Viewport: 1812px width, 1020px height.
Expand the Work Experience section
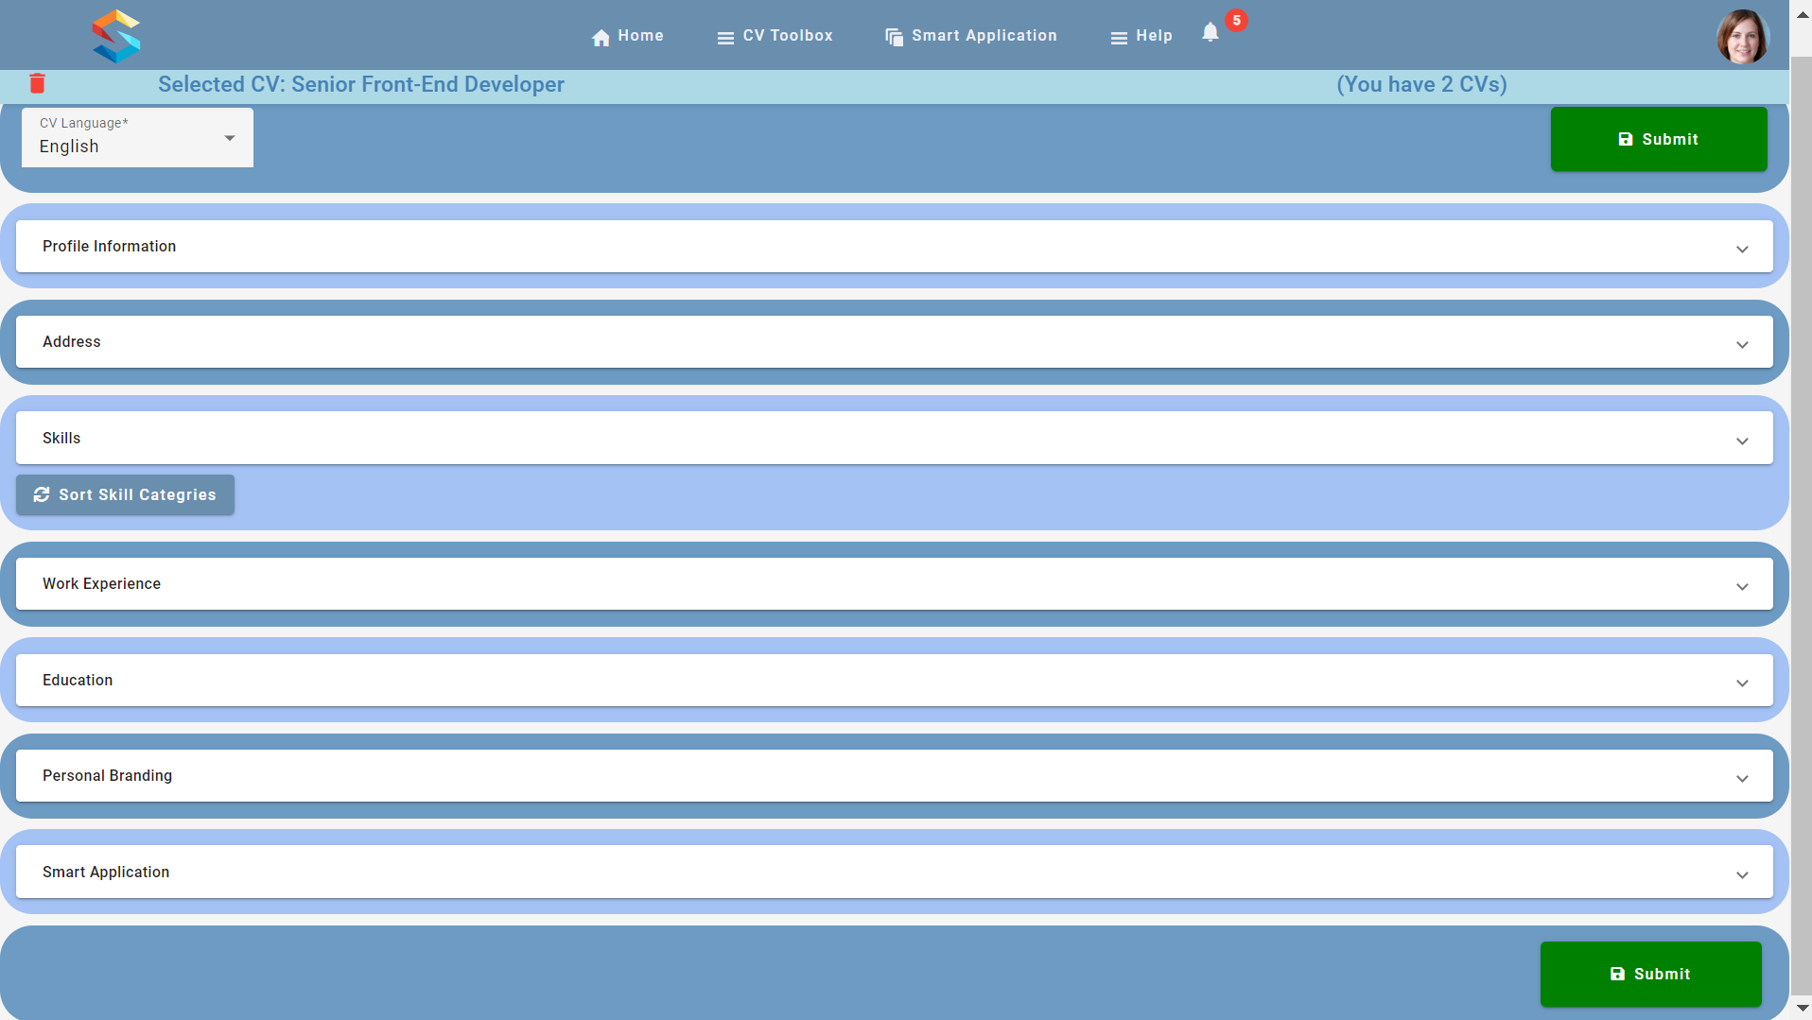pos(895,584)
